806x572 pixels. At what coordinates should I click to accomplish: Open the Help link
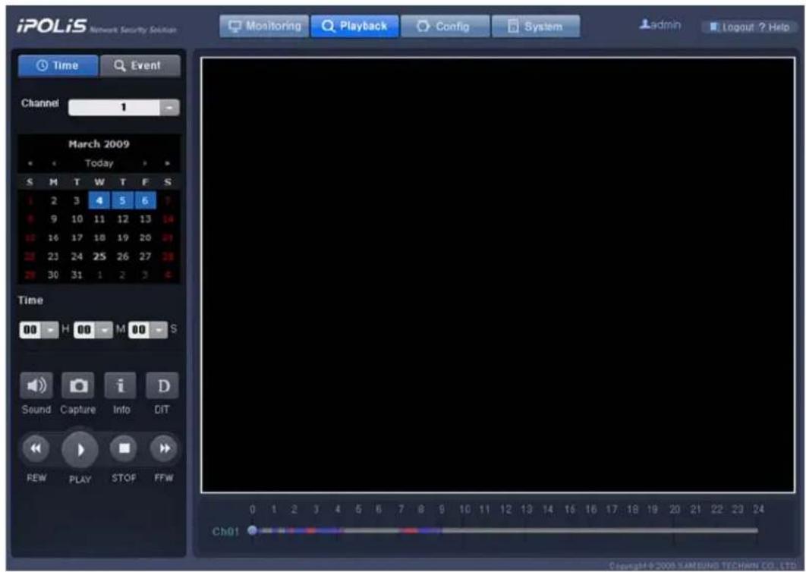pyautogui.click(x=775, y=27)
